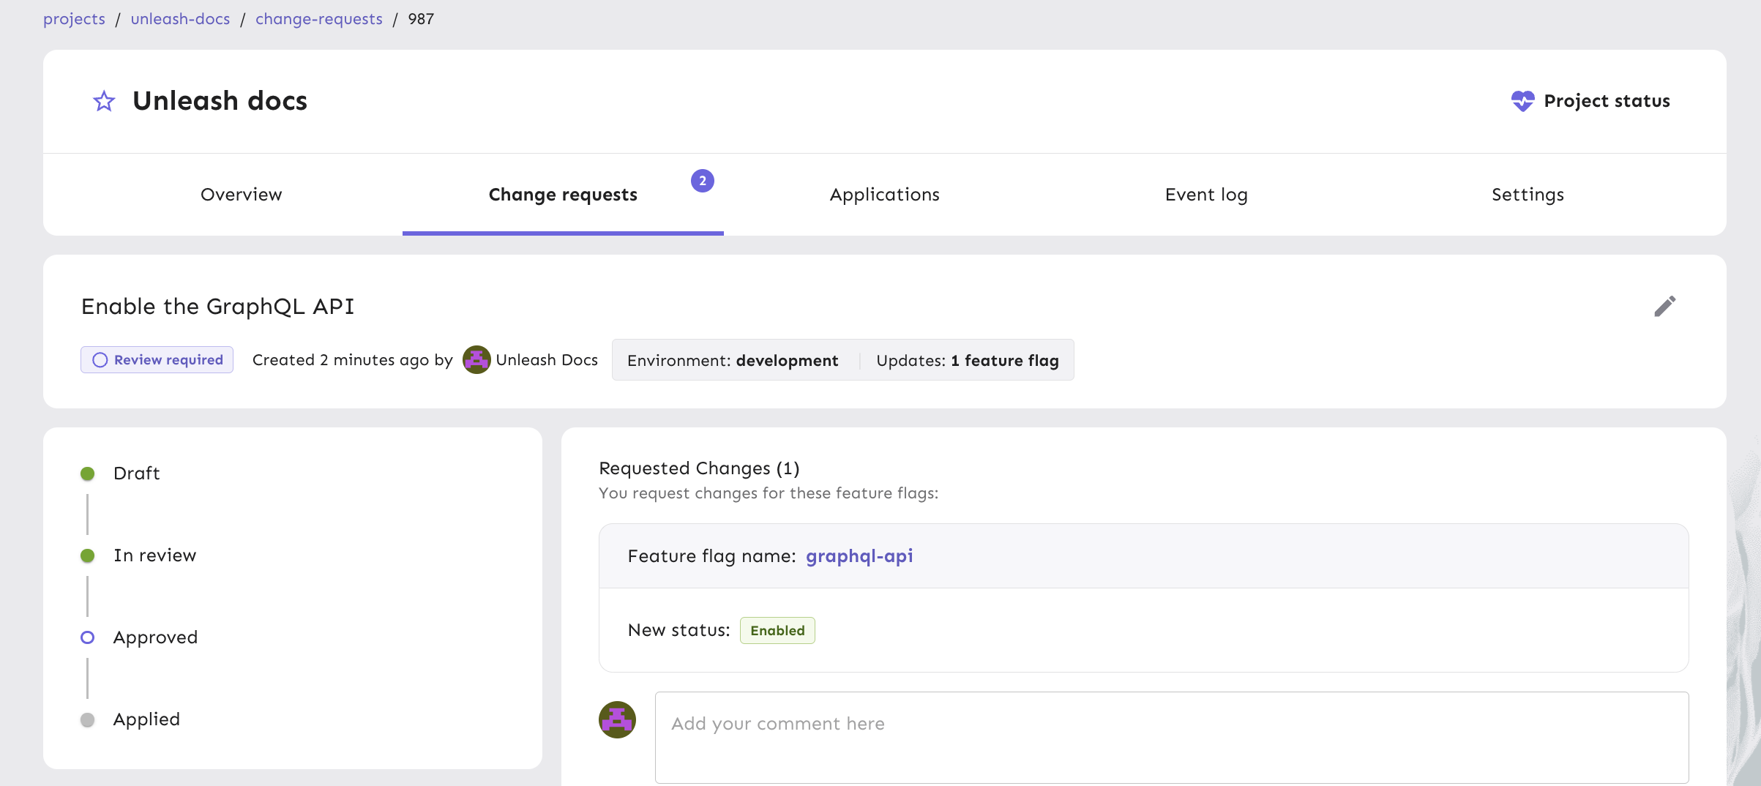Screen dimensions: 1761x786
Task: Open the graphql-api feature flag link
Action: 859,556
